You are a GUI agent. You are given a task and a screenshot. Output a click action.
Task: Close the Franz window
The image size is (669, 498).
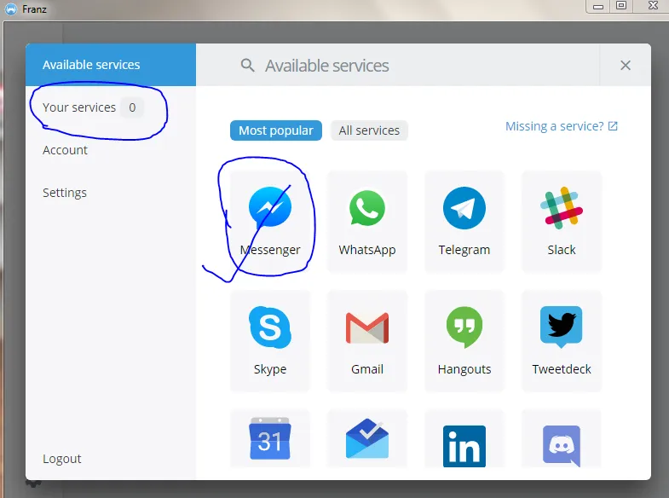(x=653, y=6)
